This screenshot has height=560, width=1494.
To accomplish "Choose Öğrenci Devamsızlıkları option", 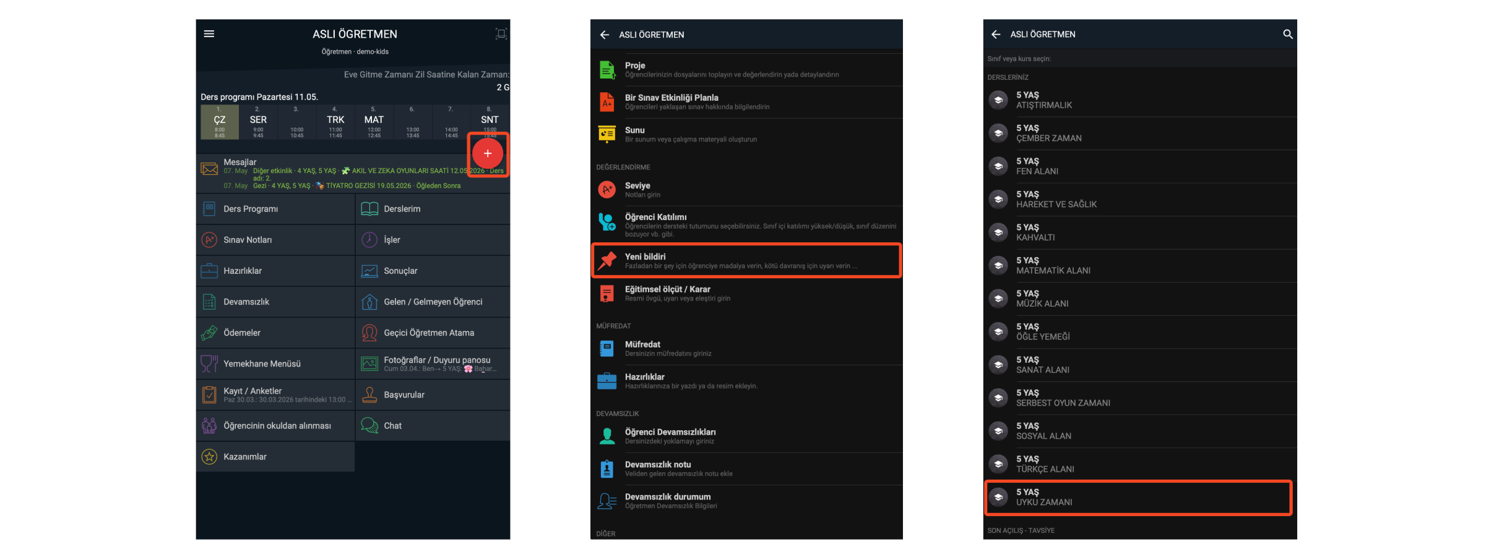I will [746, 436].
